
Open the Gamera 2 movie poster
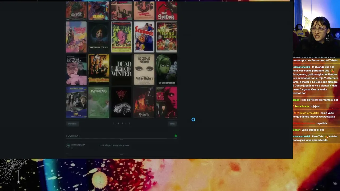(76, 10)
